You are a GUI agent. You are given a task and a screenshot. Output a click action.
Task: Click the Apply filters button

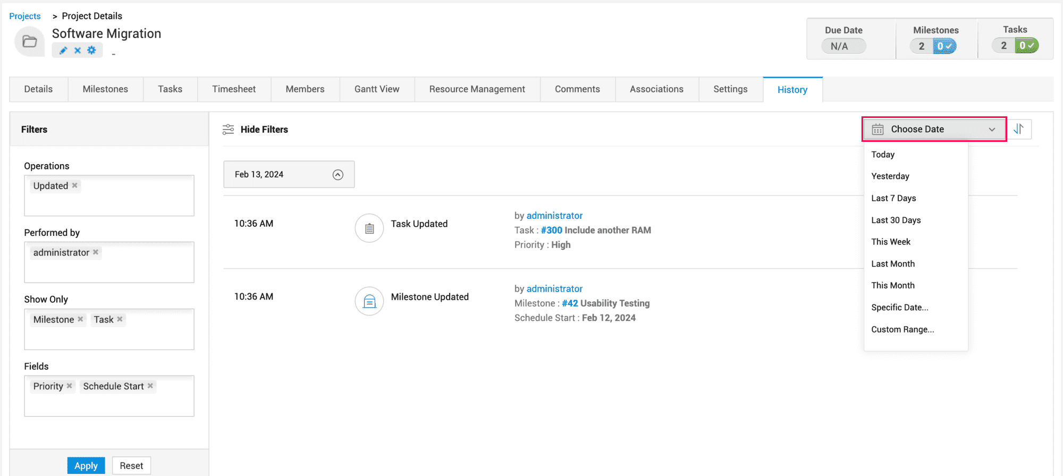pos(86,465)
